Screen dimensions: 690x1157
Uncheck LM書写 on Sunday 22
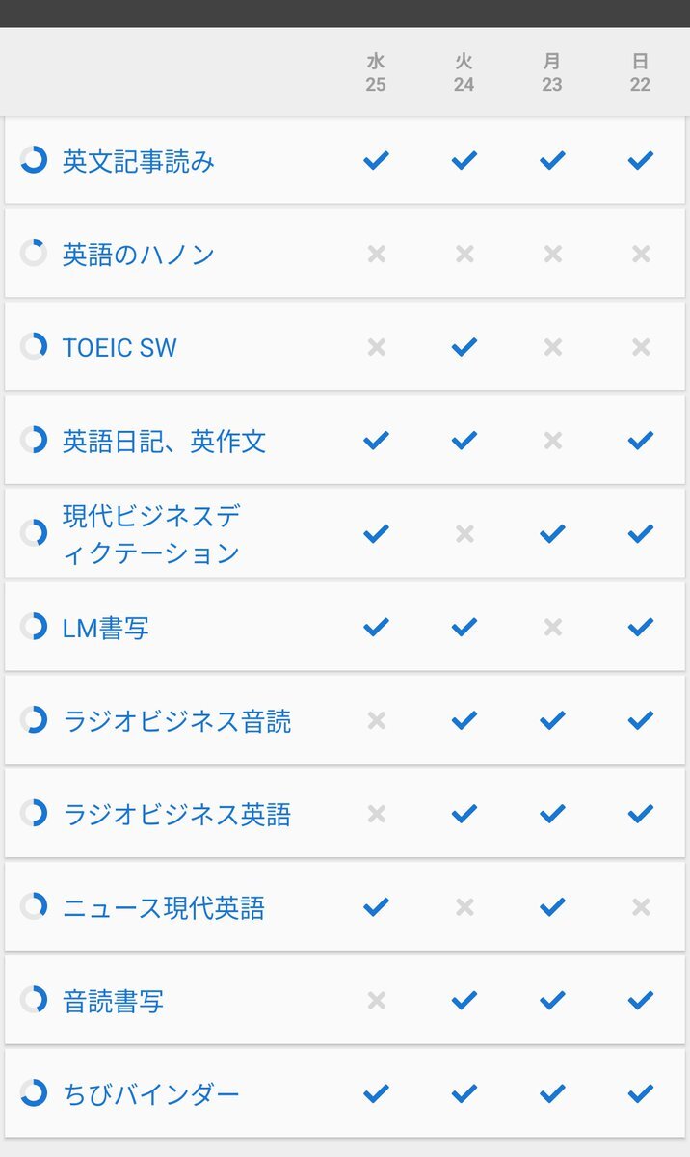tap(641, 627)
